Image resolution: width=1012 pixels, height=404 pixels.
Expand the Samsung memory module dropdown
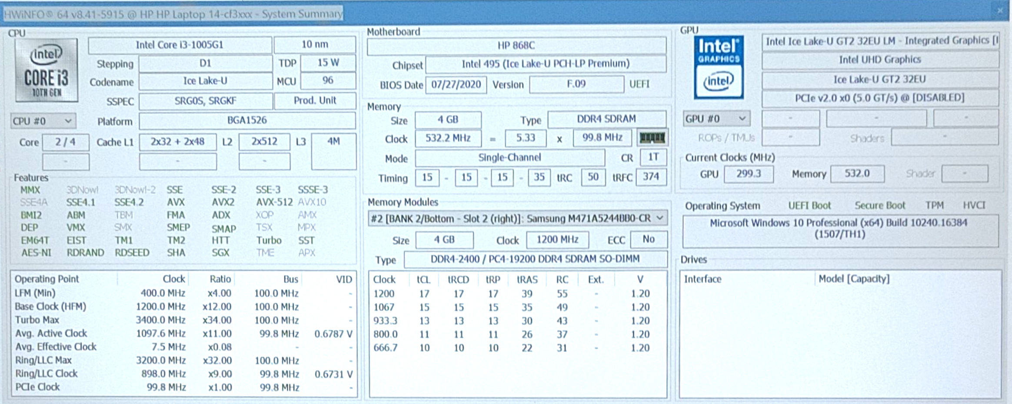click(517, 218)
